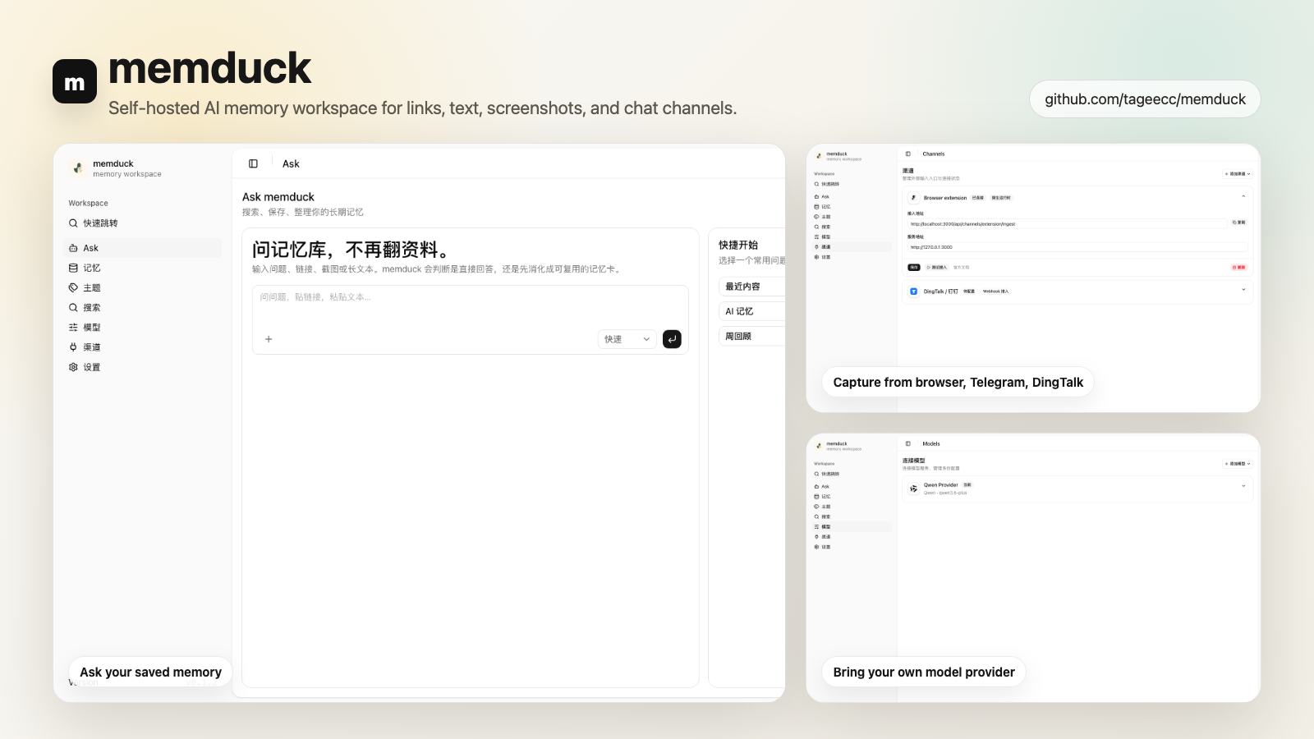
Task: Toggle sidebar icon in Models window
Action: (x=907, y=443)
